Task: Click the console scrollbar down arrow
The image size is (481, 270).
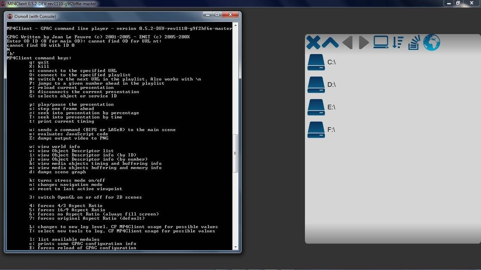Action: [236, 247]
